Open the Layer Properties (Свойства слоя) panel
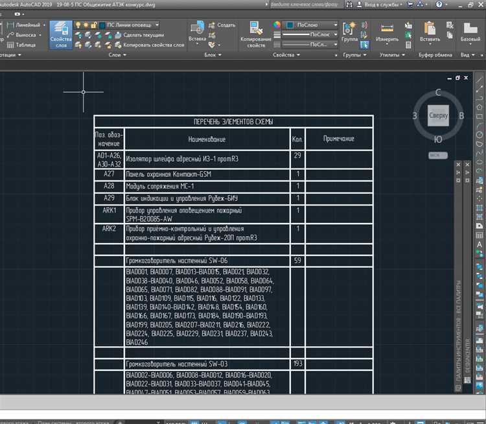Screen dimensions: 486x424 click(61, 35)
